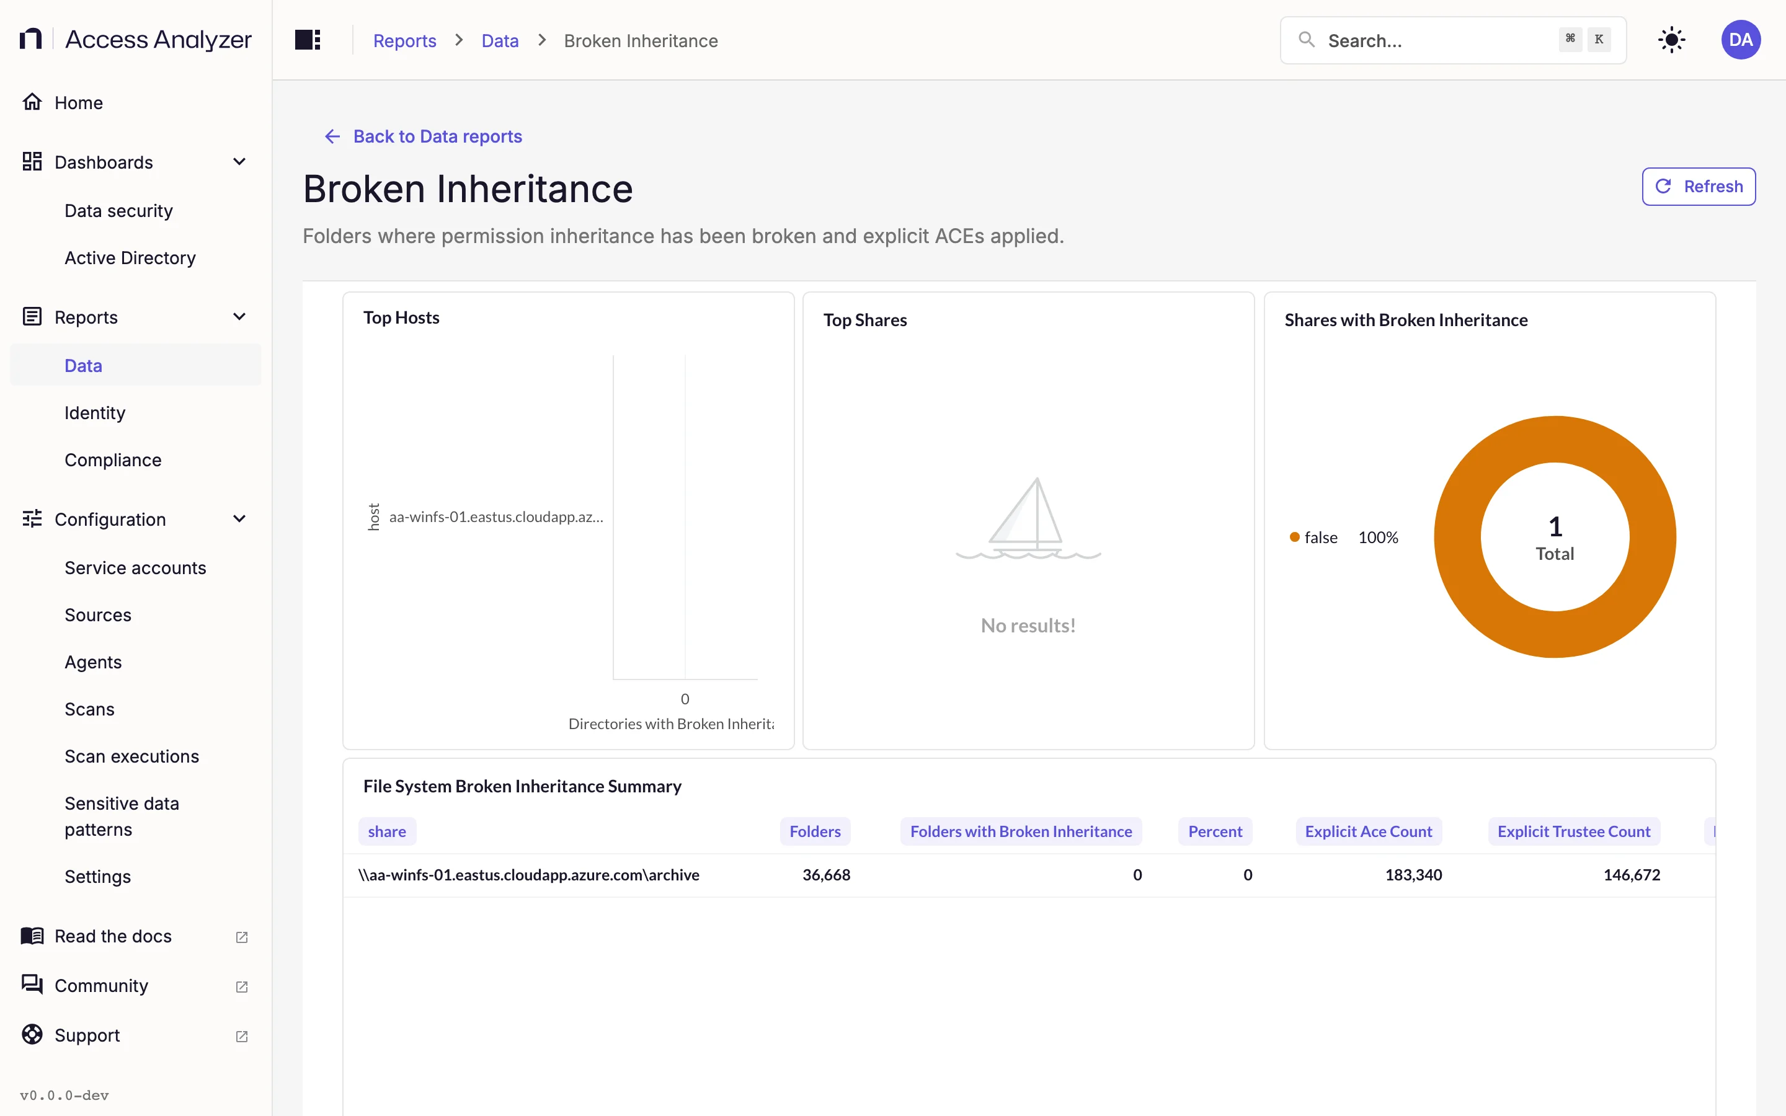
Task: Open external link icon beside Read the docs
Action: click(x=241, y=937)
